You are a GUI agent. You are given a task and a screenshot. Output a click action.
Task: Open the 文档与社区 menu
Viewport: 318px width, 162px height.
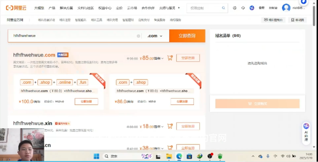pyautogui.click(x=86, y=8)
